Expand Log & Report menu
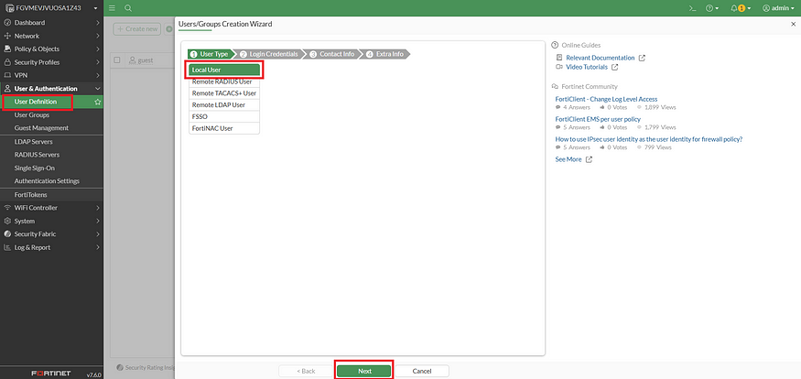Screen dimensions: 801x379 tap(51, 247)
